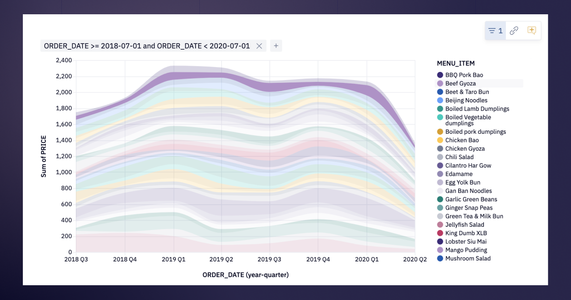This screenshot has height=300, width=571.
Task: Click the Garlic Green Beans legend dot
Action: [440, 200]
